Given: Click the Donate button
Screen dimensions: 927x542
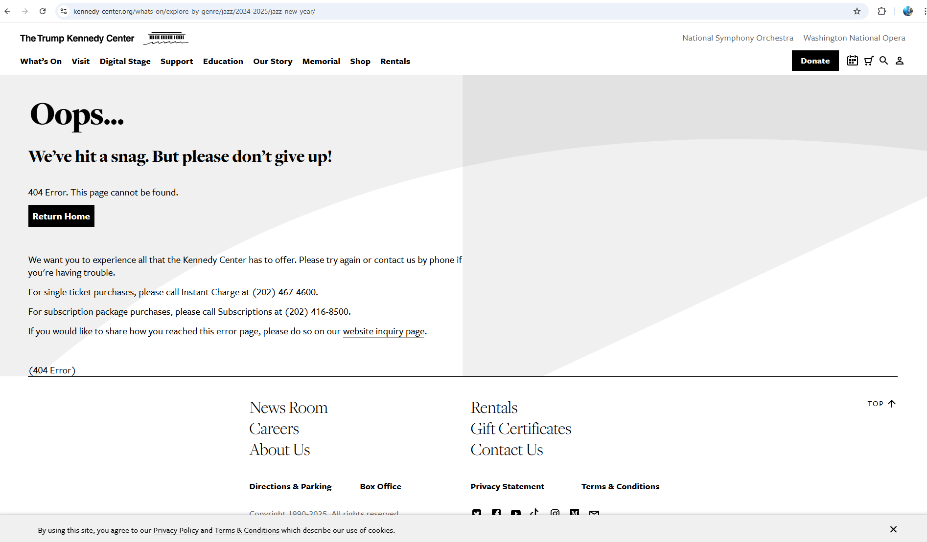Looking at the screenshot, I should point(815,61).
